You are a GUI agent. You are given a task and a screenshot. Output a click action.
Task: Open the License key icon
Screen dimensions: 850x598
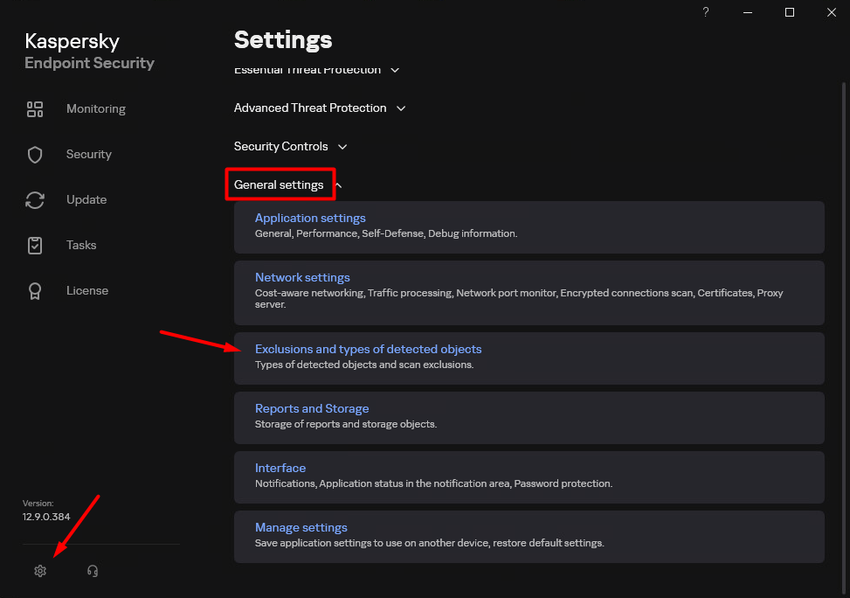pos(35,290)
